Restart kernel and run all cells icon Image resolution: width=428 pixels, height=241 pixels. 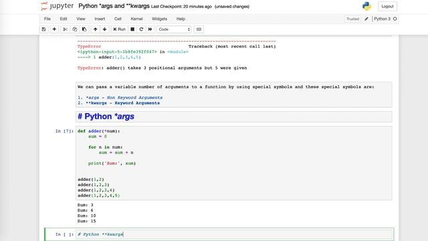tap(150, 29)
